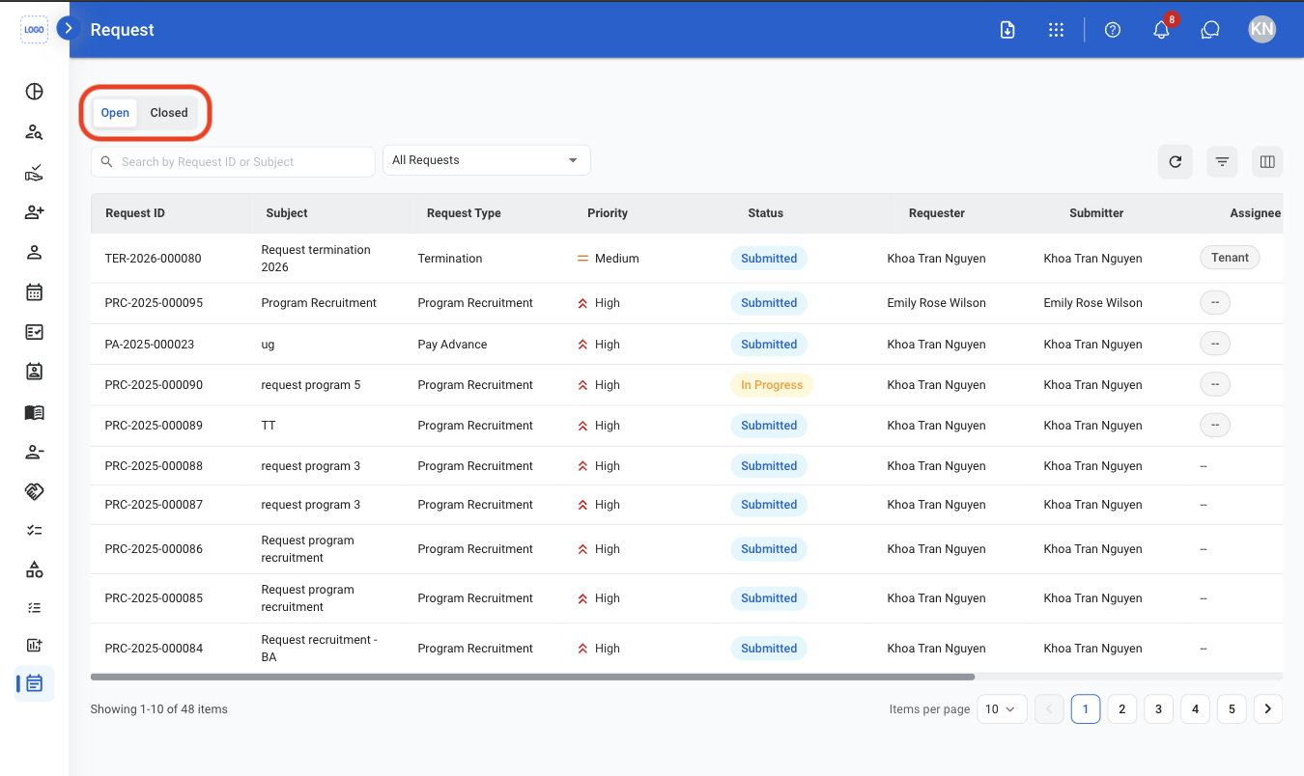
Task: Select the Open toggle option
Action: pyautogui.click(x=115, y=113)
